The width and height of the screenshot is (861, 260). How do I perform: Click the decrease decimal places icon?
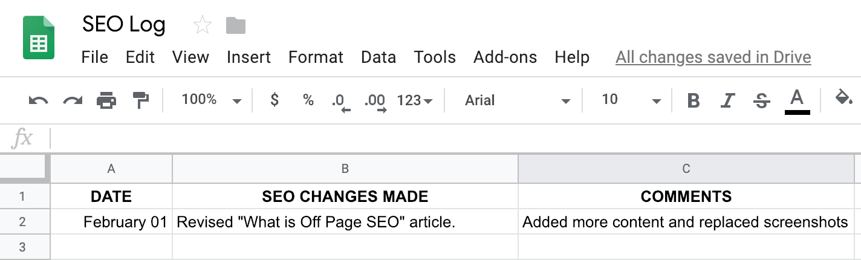[340, 101]
